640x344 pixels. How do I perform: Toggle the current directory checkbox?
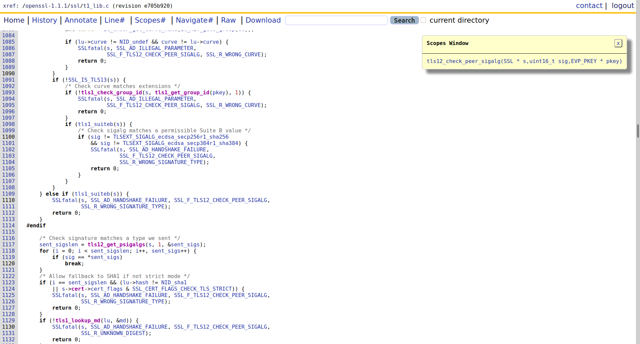[423, 20]
